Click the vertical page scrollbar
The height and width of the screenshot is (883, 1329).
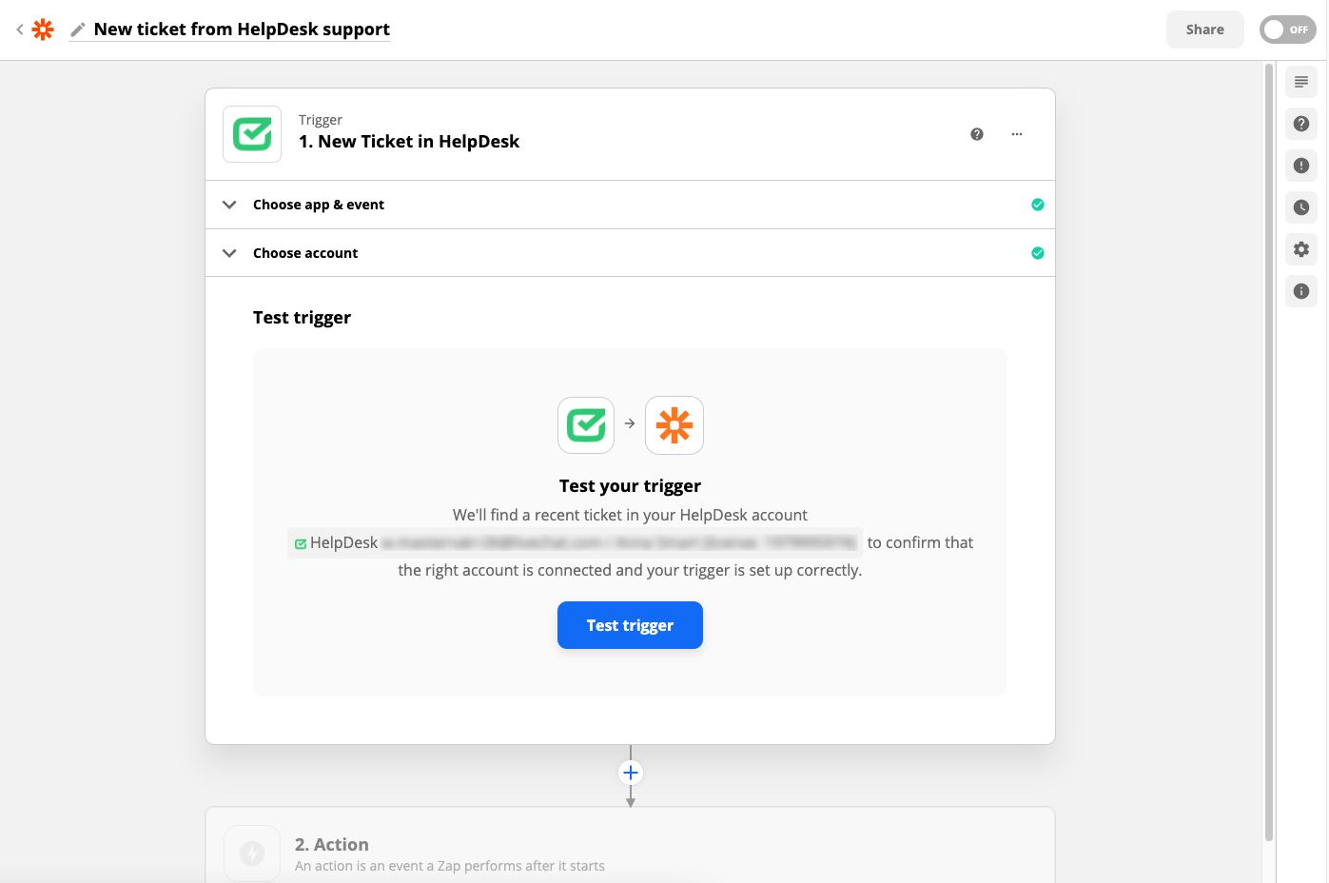pos(1268,452)
